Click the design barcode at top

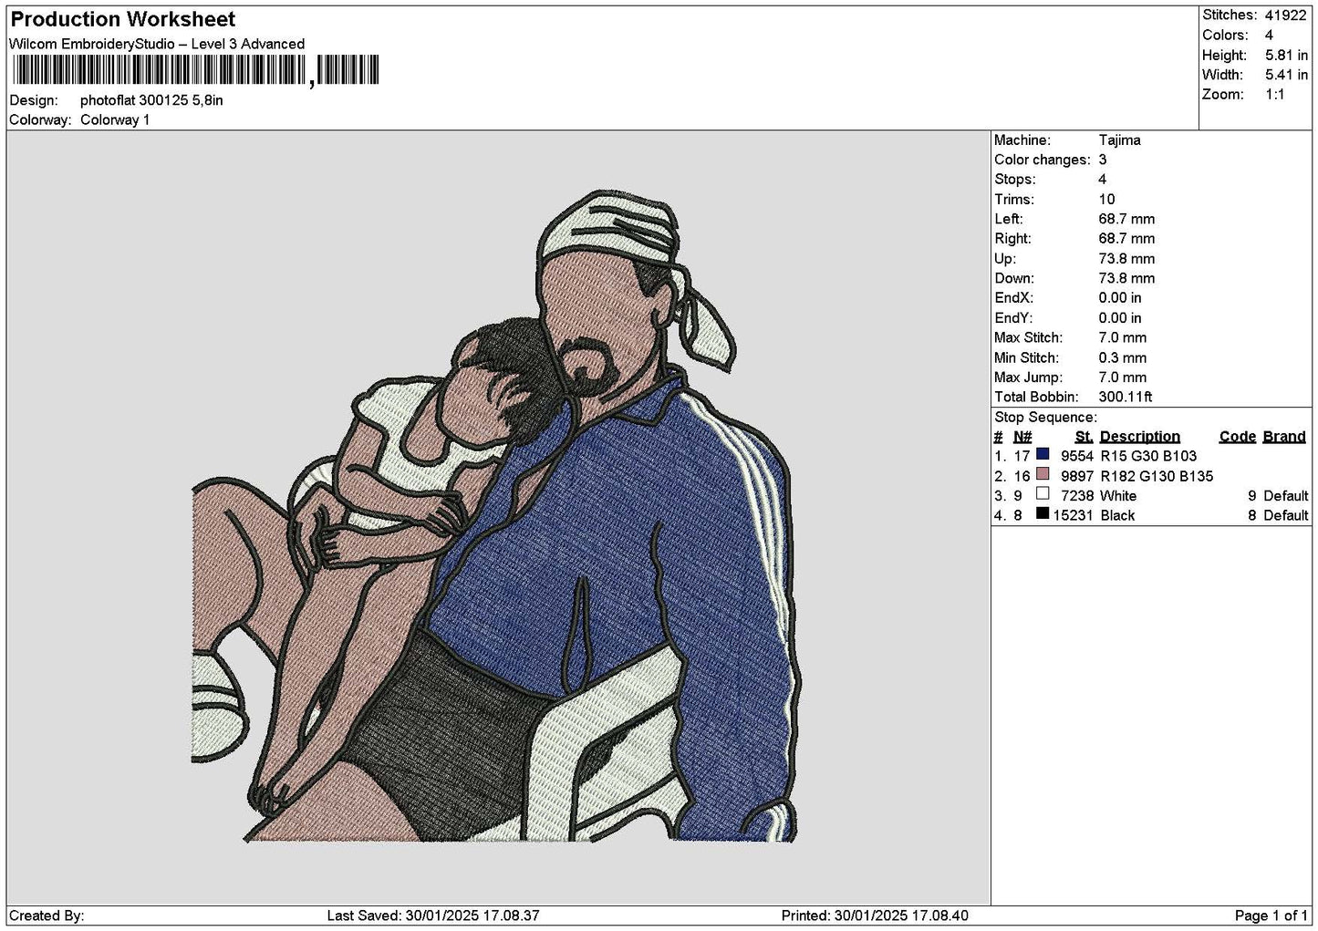click(x=194, y=70)
